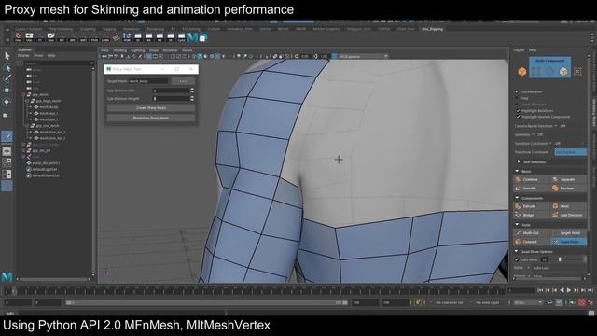The image size is (597, 336).
Task: Click Create Proxy Mesh button
Action: tap(151, 108)
